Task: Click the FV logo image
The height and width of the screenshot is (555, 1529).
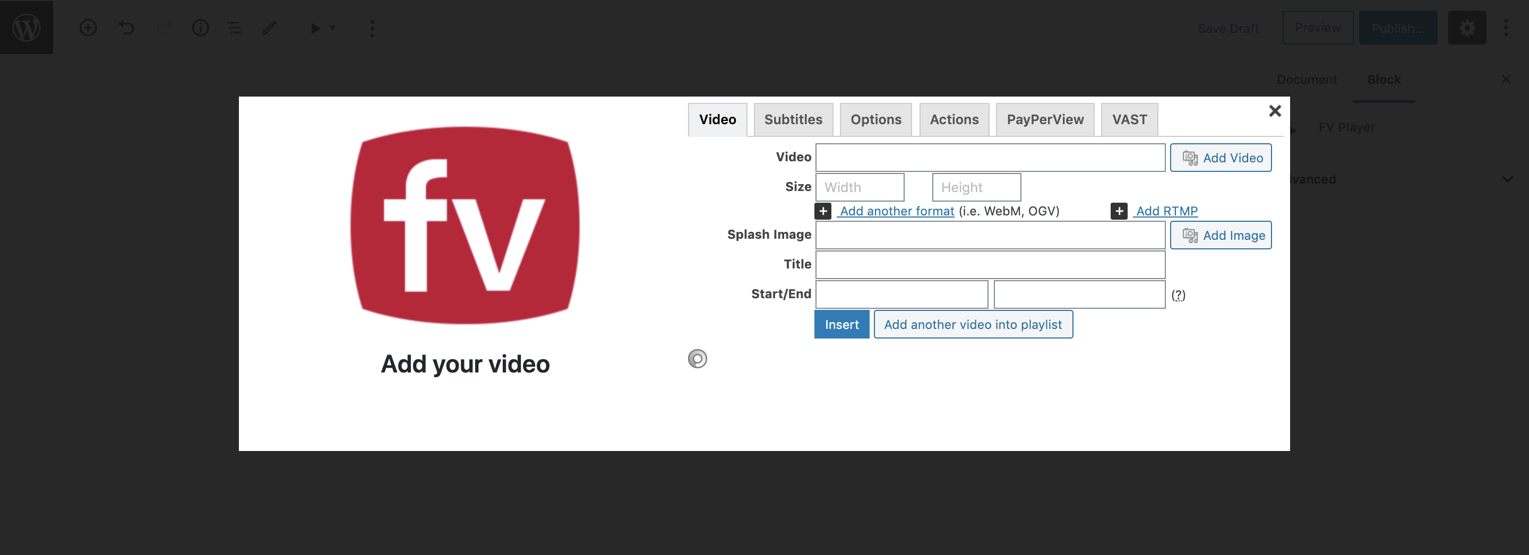Action: tap(465, 226)
